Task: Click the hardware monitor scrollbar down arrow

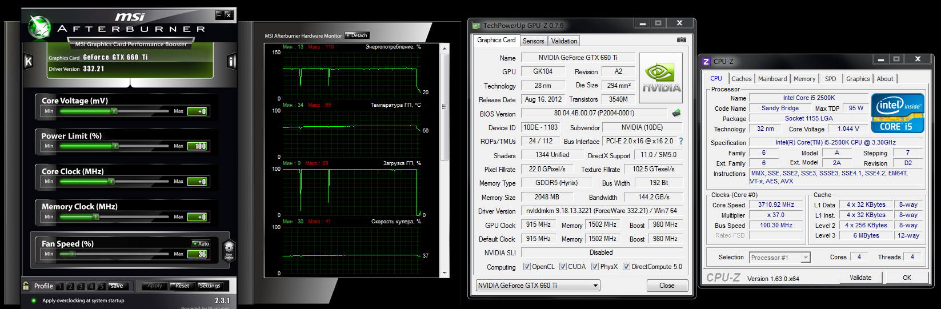Action: pos(445,274)
